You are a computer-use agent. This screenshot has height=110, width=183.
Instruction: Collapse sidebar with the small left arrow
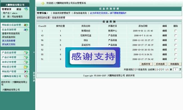tap(34, 52)
